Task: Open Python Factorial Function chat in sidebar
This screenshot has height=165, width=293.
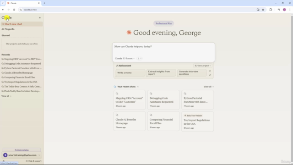Action: click(22, 68)
